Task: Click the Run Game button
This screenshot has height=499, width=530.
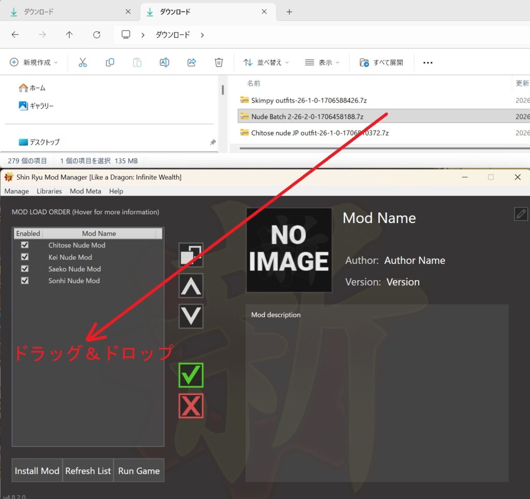Action: (x=139, y=471)
